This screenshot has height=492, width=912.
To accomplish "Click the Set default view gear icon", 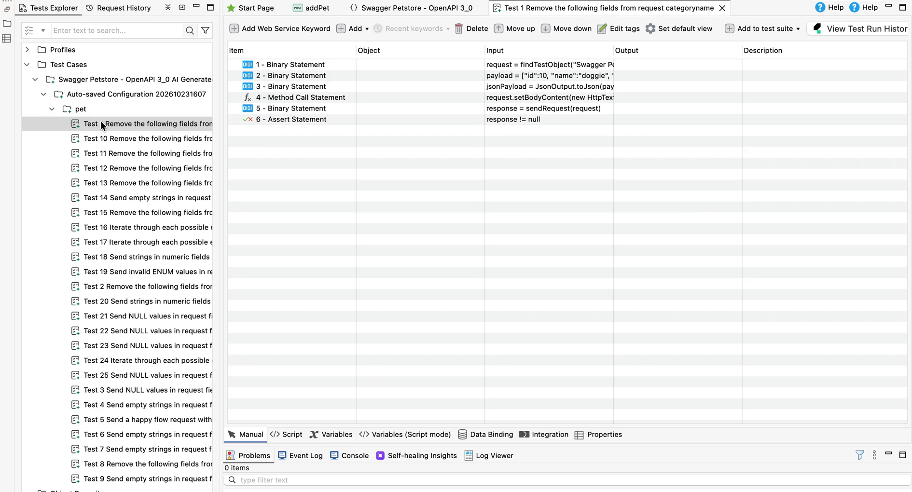I will click(650, 28).
